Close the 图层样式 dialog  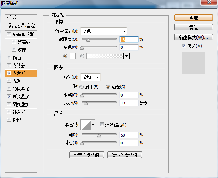coord(209,2)
